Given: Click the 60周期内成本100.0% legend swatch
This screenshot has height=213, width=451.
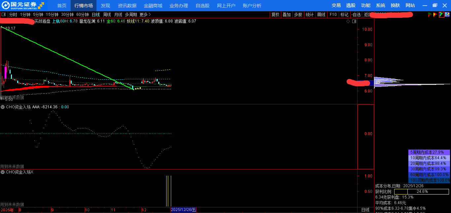Looking at the screenshot, I should pyautogui.click(x=429, y=174).
